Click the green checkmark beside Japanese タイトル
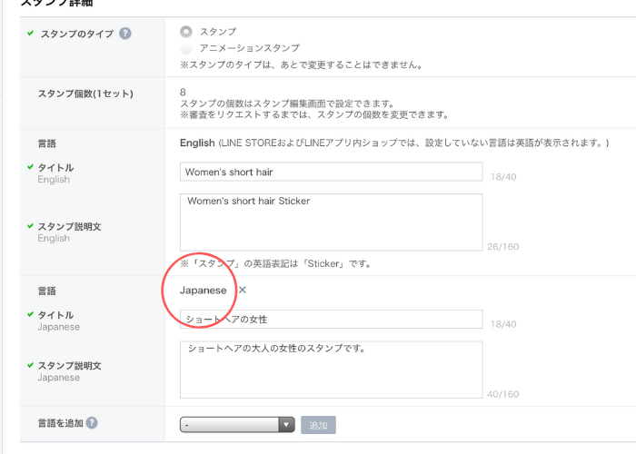Screen dimensions: 636x454 30,315
